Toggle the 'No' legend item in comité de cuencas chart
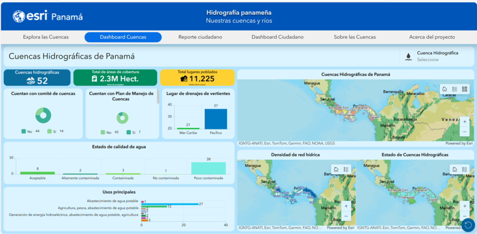 tap(27, 131)
